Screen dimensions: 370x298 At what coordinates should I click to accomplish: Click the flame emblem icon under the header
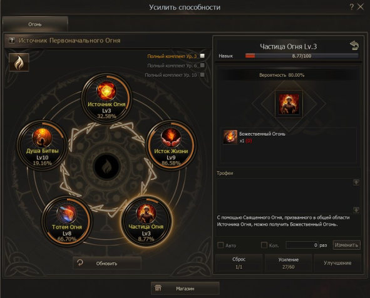[19, 62]
